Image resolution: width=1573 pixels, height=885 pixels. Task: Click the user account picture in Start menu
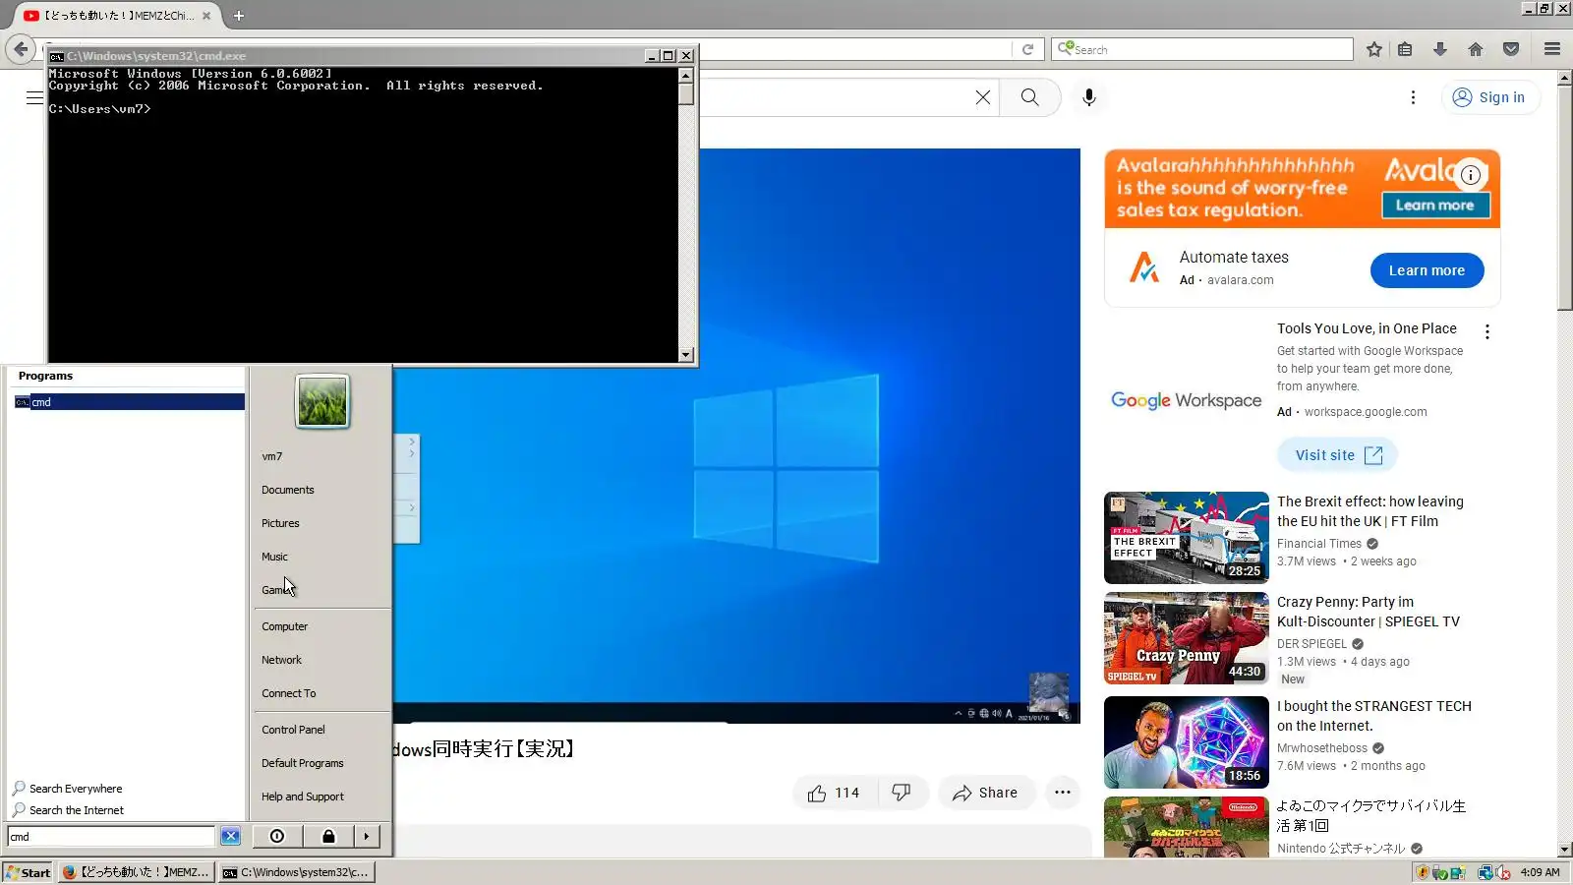coord(322,401)
